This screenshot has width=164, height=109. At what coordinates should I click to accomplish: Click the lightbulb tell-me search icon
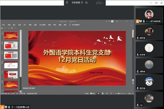coord(70,25)
